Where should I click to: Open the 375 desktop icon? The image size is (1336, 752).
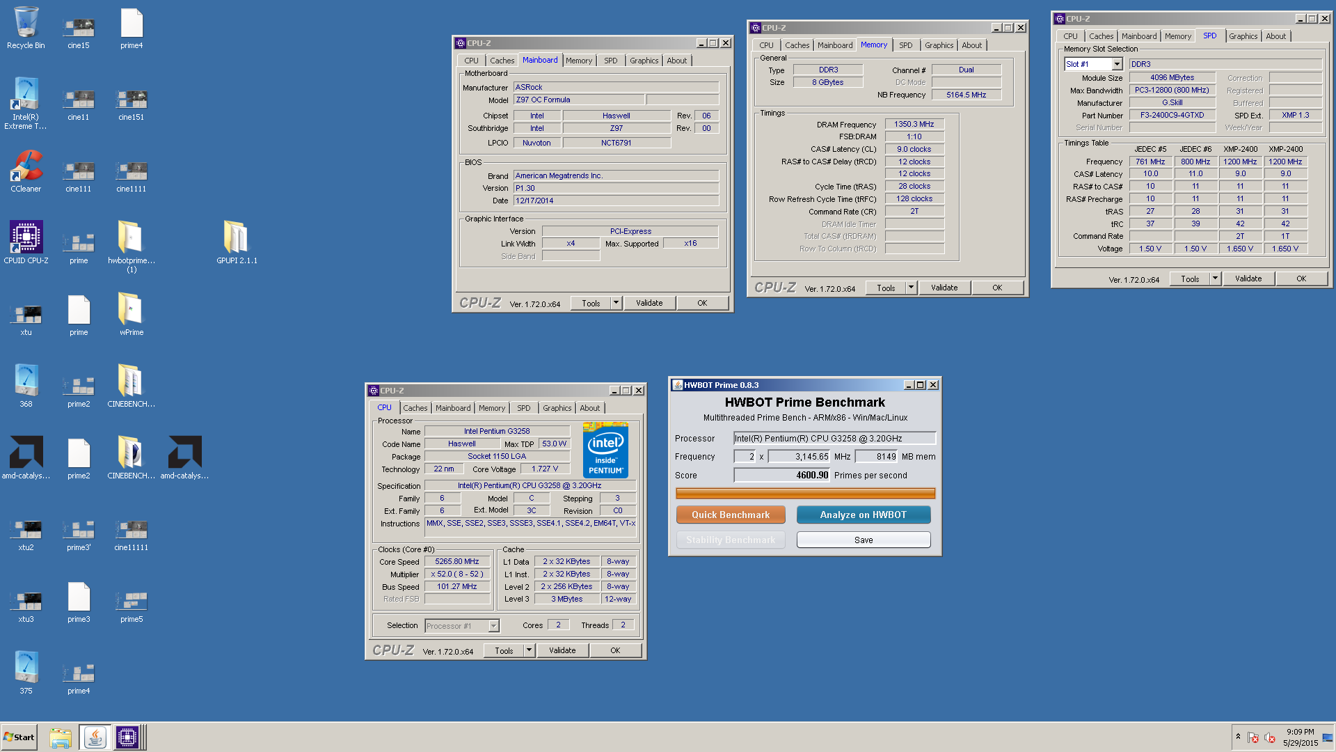click(x=26, y=672)
